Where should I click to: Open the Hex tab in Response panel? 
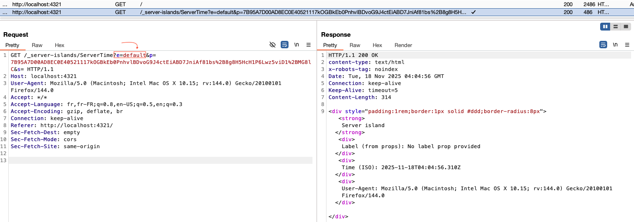click(377, 45)
